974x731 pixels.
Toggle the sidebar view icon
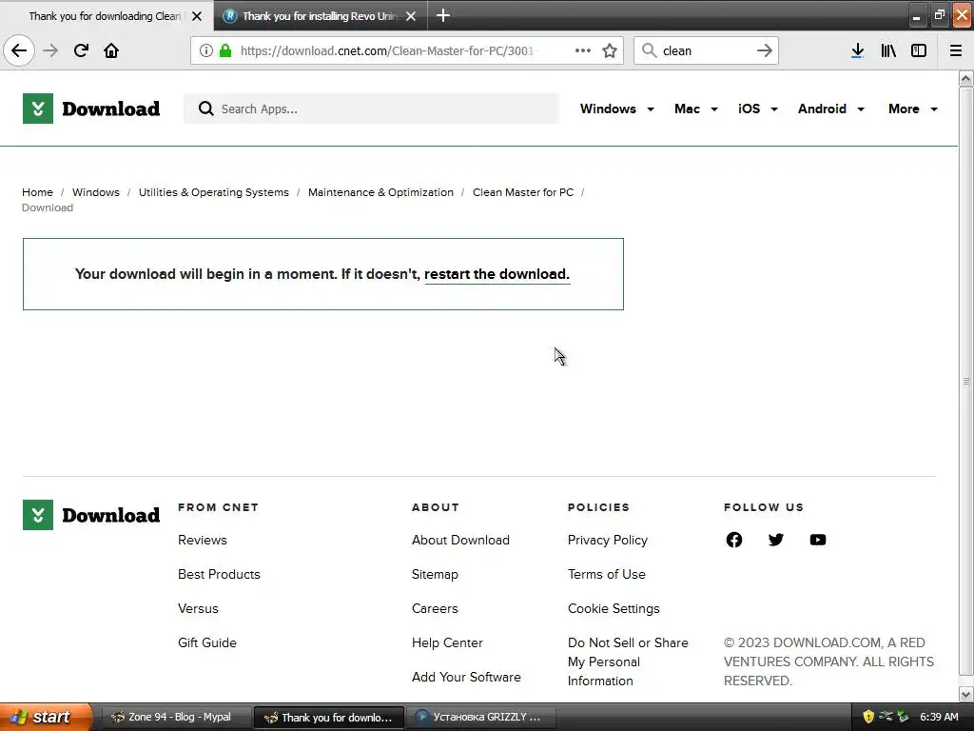919,50
